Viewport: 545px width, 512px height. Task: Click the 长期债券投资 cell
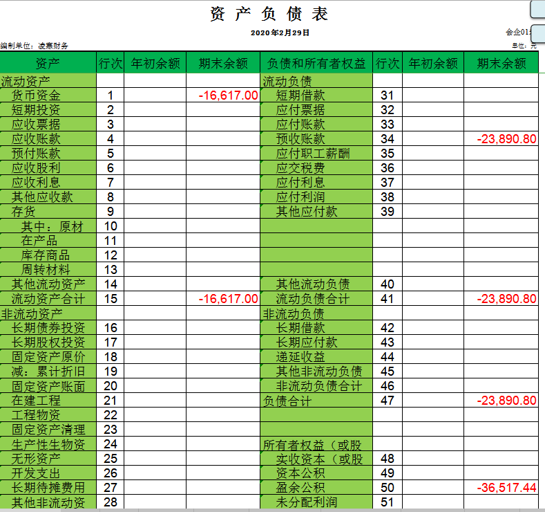[48, 328]
